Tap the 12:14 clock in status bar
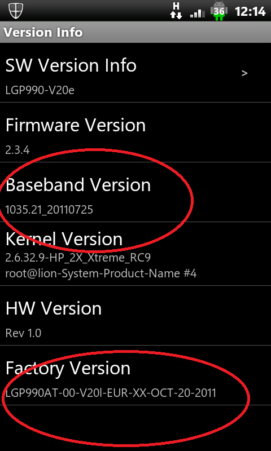The width and height of the screenshot is (271, 451). point(250,11)
